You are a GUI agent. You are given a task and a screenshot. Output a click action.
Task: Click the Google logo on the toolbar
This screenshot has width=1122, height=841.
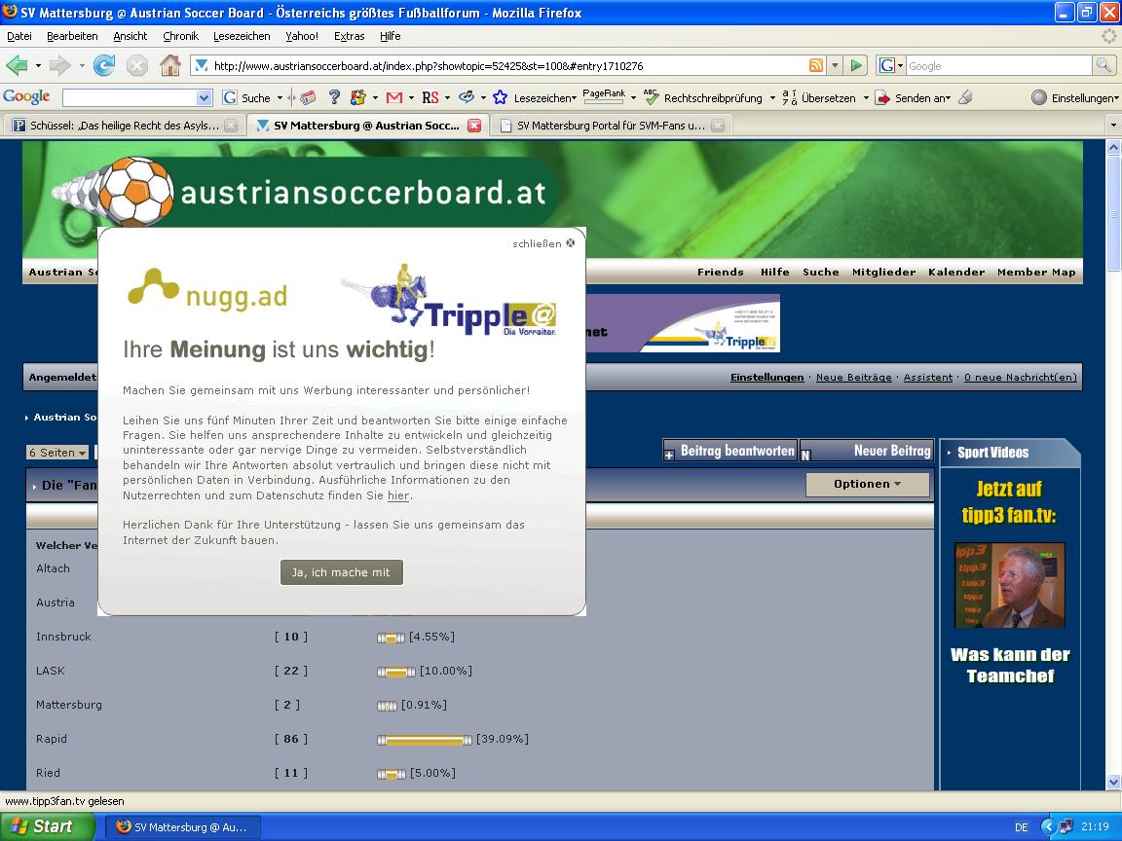[x=26, y=97]
